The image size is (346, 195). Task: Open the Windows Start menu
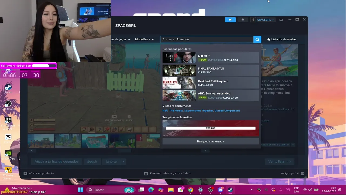click(81, 190)
